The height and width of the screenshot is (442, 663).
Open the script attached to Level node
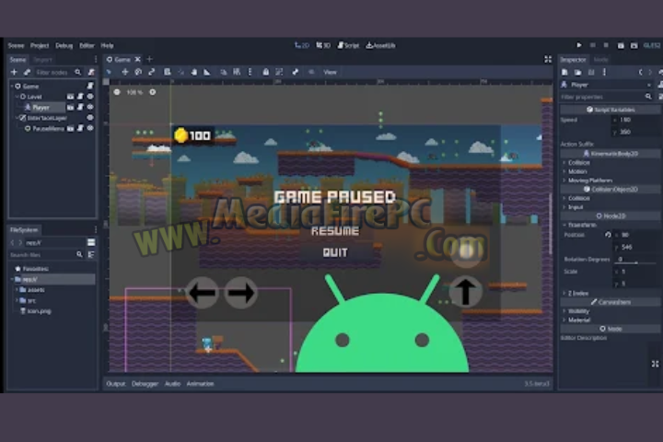tap(80, 97)
